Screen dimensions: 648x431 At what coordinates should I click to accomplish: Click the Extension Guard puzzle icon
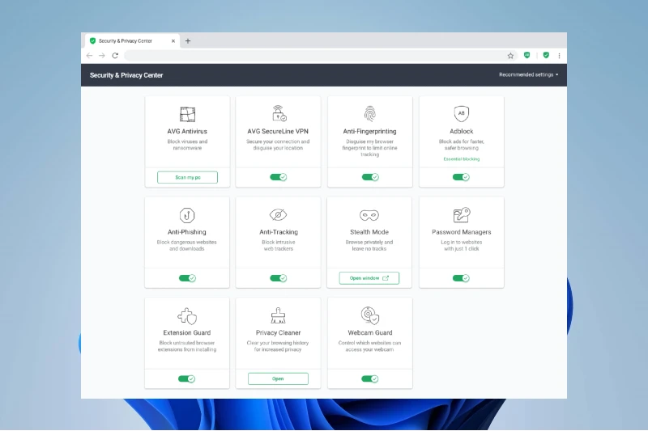click(187, 316)
